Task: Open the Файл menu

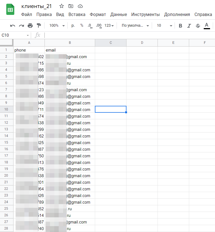Action: coord(26,14)
